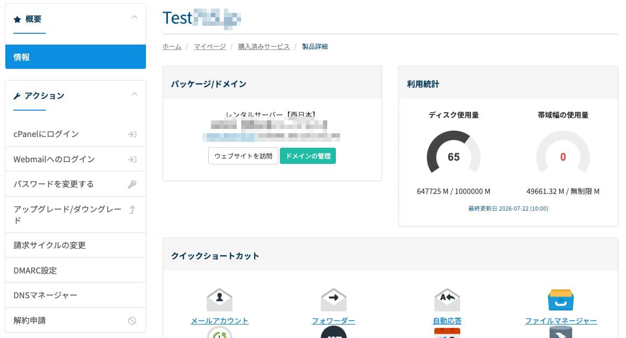The image size is (626, 338).
Task: Click the 647725 M / 1000000 M value
Action: click(454, 191)
